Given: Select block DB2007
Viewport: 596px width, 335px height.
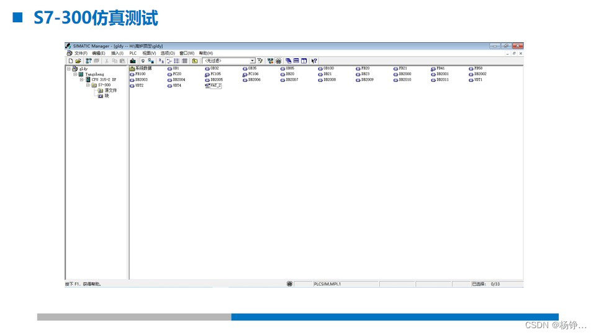Looking at the screenshot, I should (x=290, y=80).
